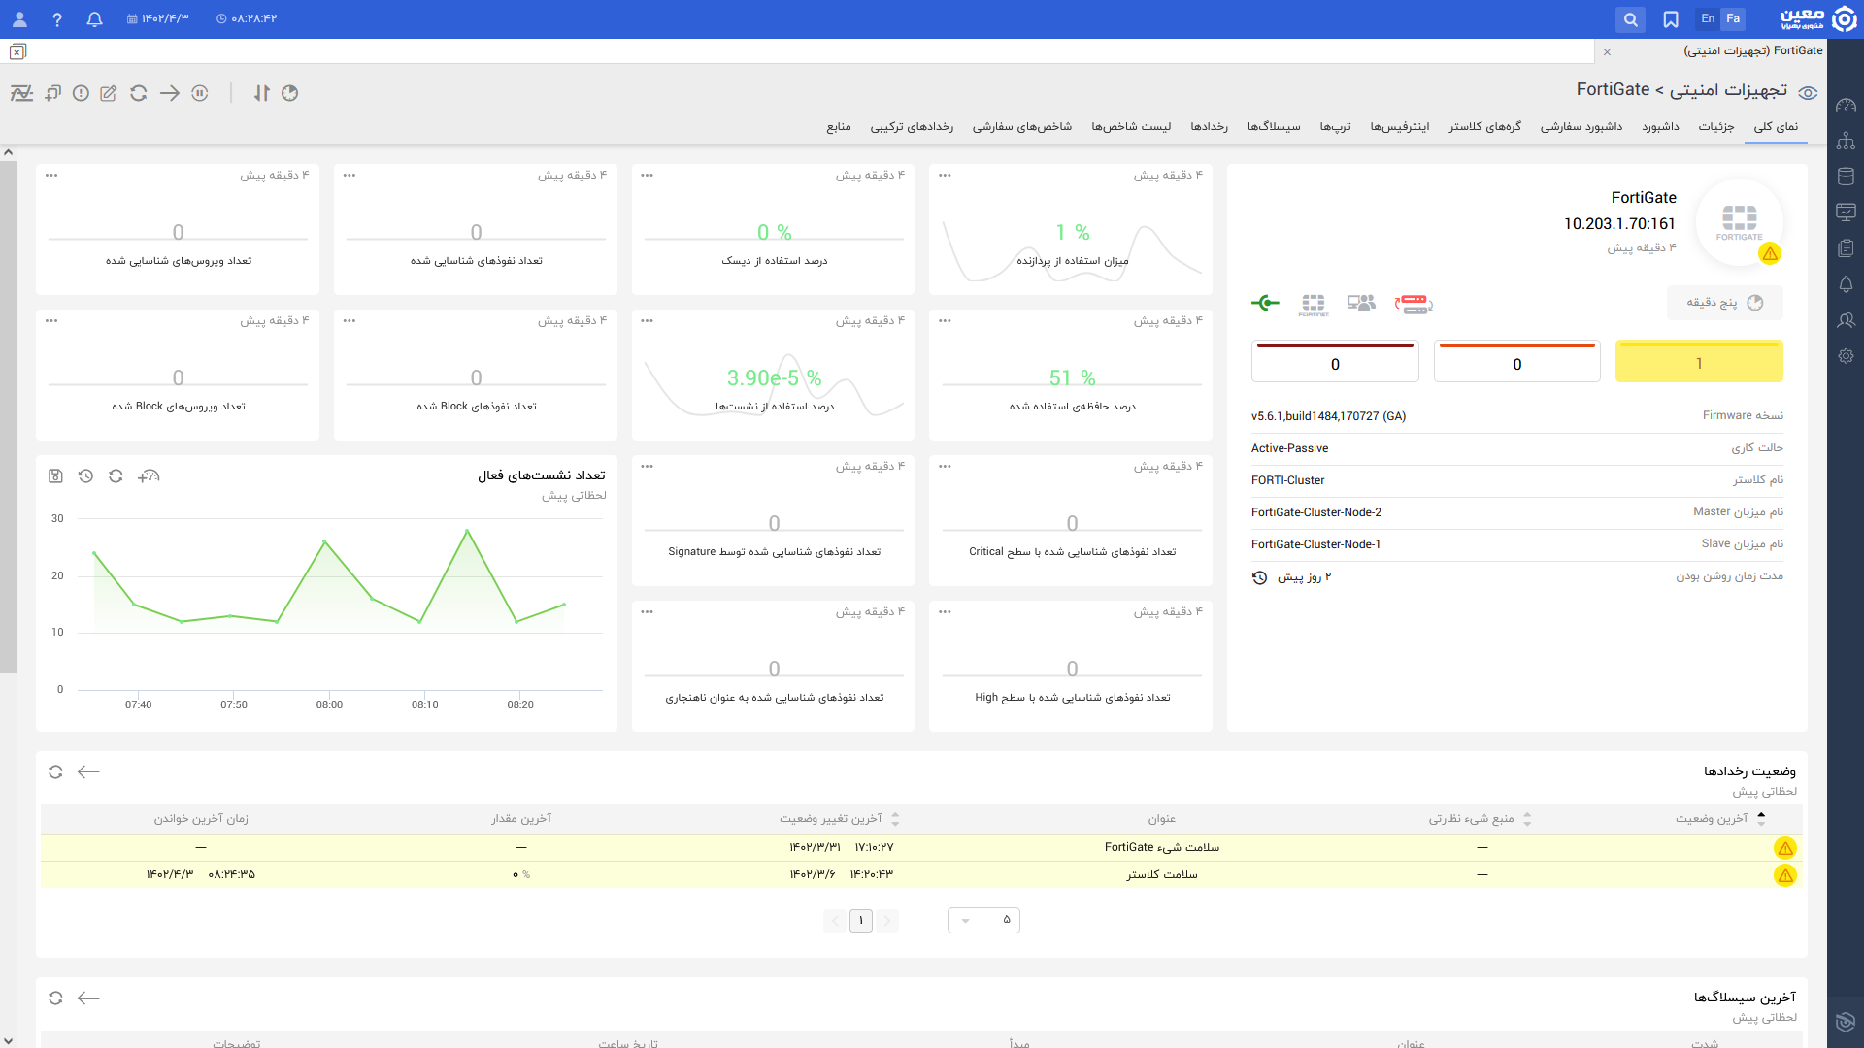Open the settings gear in sidebar
Viewport: 1864px width, 1048px height.
pos(1846,356)
